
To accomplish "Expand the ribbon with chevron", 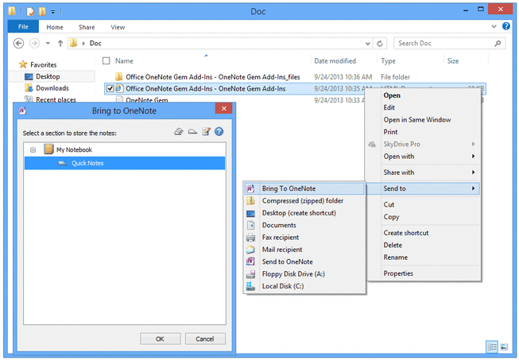I will (x=494, y=26).
